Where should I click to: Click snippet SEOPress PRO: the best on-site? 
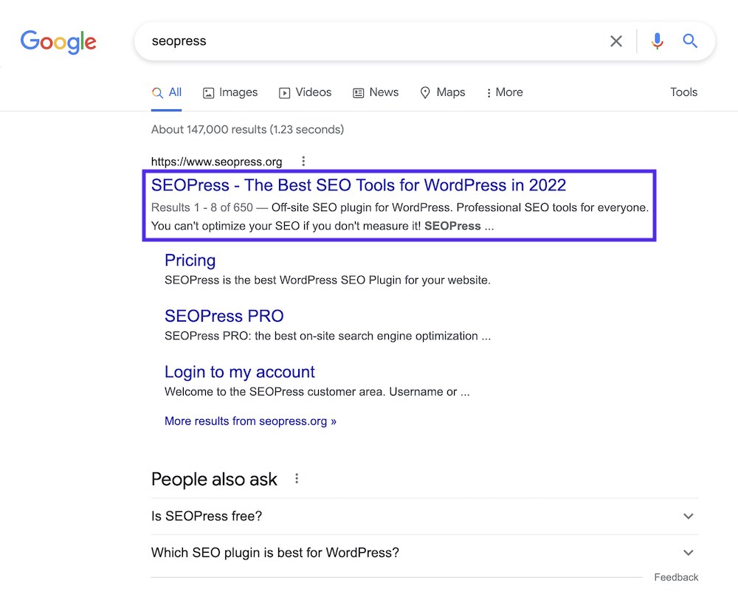328,336
